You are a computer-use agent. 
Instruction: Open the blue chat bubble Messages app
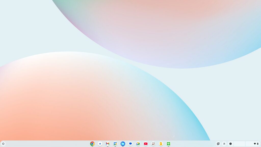(x=130, y=144)
